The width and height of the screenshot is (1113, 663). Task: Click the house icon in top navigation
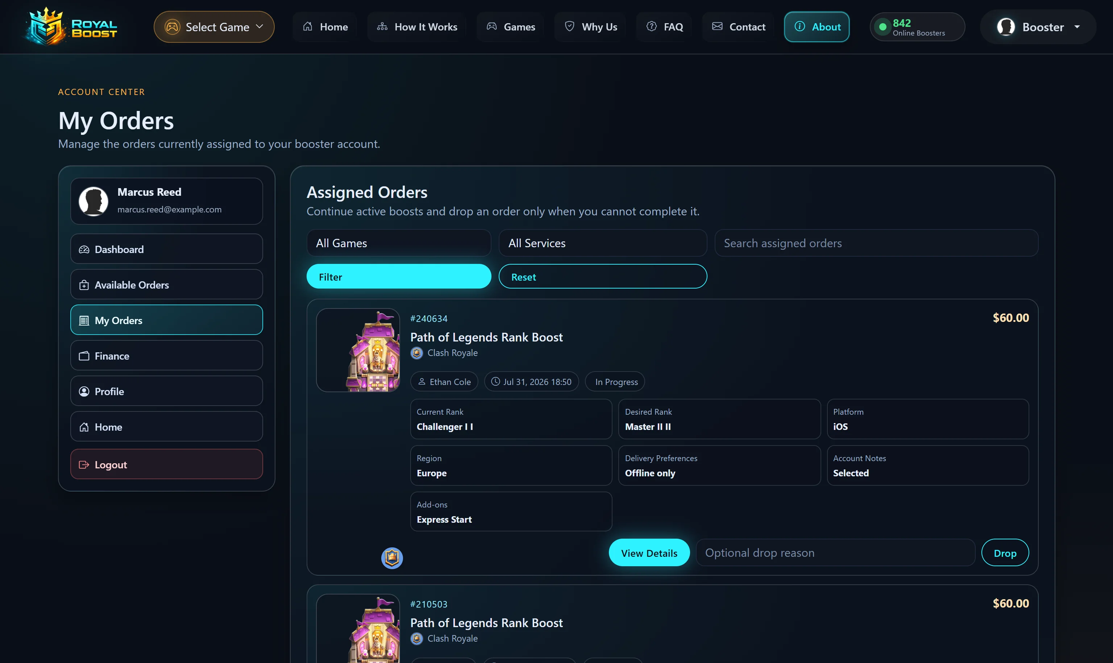click(308, 26)
